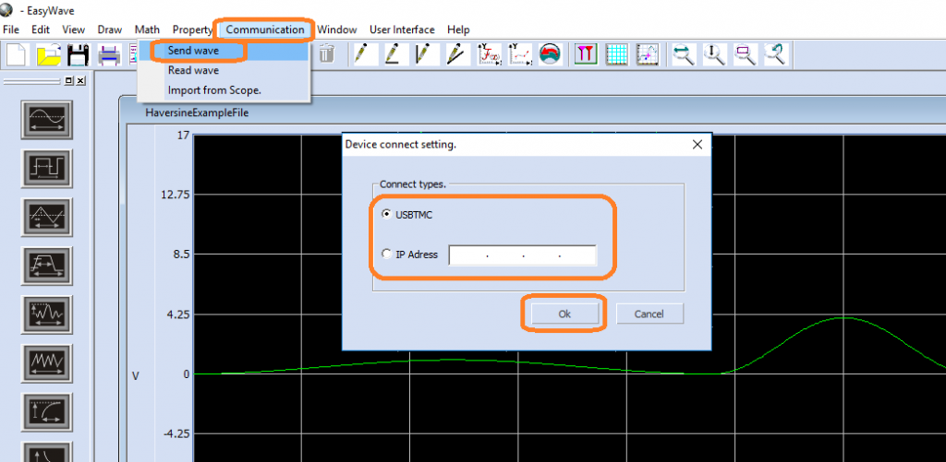The height and width of the screenshot is (462, 946).
Task: Click the trash delete icon
Action: click(326, 54)
